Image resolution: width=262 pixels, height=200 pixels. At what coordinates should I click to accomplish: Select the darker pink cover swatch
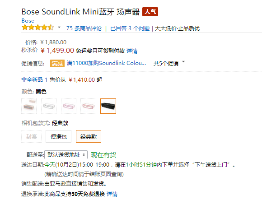point(88,106)
